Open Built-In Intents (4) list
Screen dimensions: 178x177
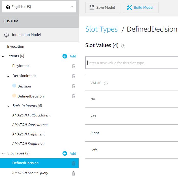coord(27,106)
